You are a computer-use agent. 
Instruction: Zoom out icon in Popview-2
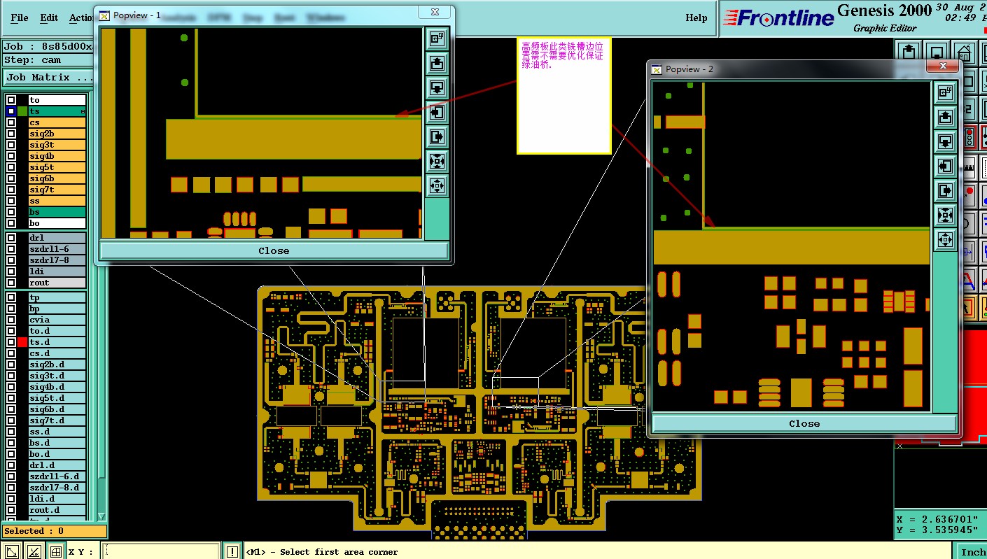[x=945, y=239]
